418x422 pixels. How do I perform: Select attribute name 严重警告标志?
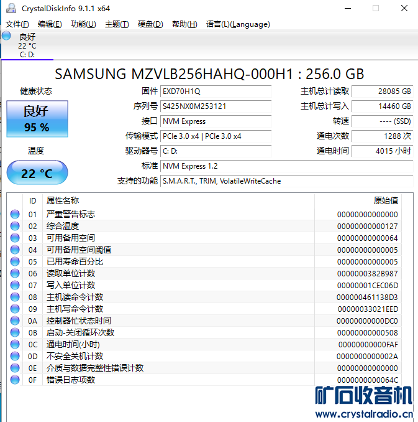point(71,214)
